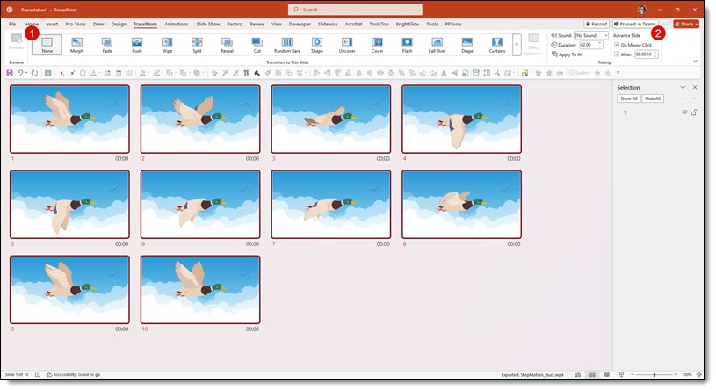Apply the Fade transition effect
This screenshot has height=391, width=716.
tap(106, 42)
